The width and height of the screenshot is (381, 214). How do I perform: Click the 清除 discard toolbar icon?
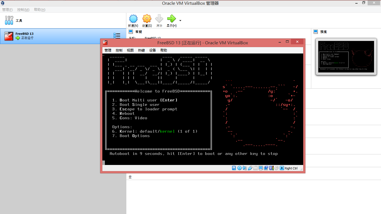[x=159, y=20]
